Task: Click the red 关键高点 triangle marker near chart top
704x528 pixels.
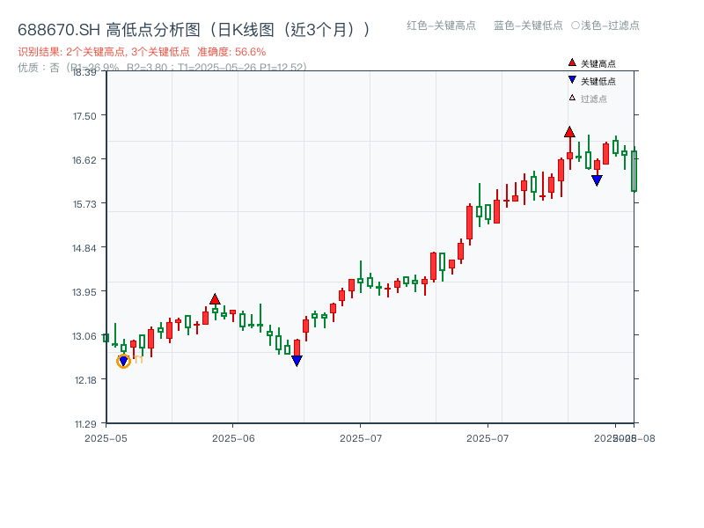Action: pos(570,130)
